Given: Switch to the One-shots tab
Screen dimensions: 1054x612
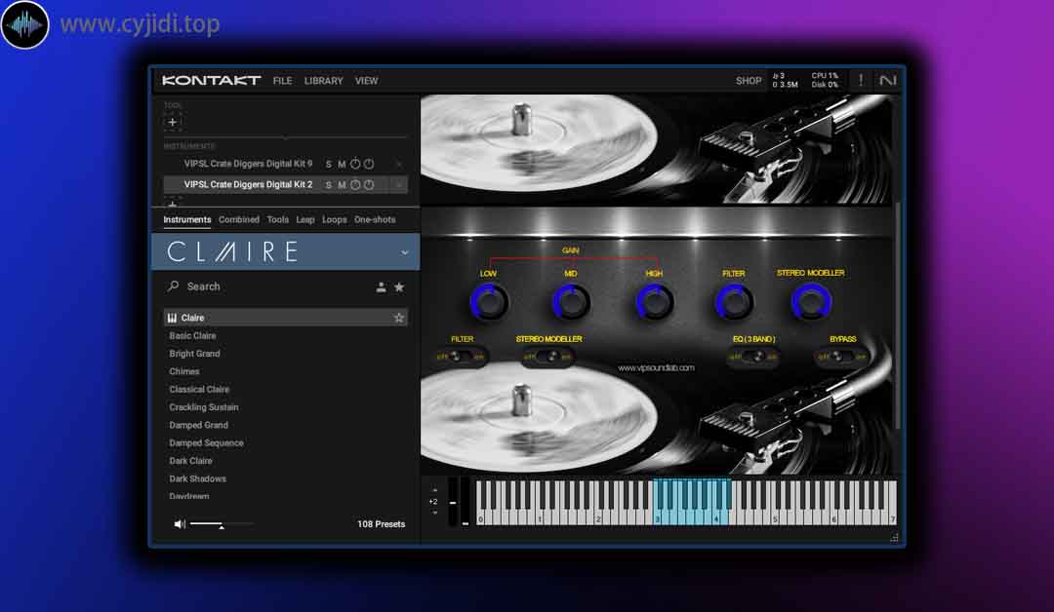Looking at the screenshot, I should point(375,219).
